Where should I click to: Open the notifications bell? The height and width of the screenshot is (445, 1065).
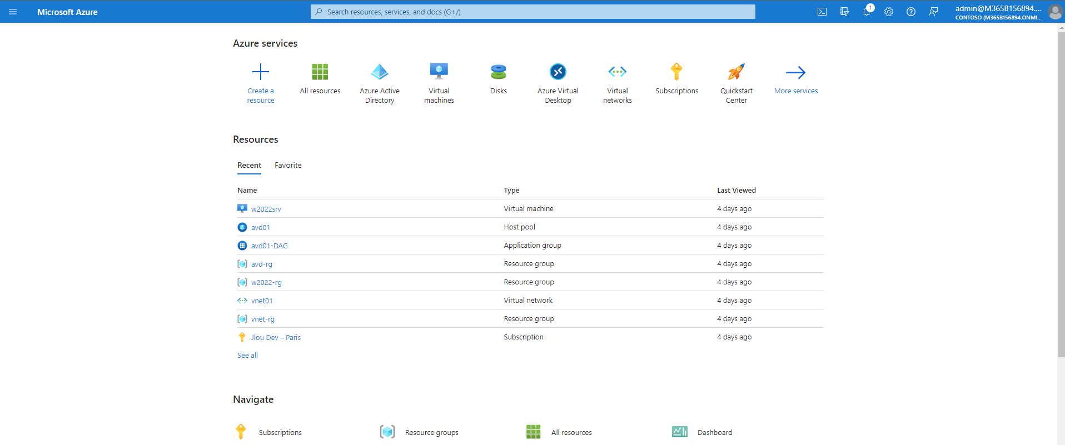coord(867,11)
